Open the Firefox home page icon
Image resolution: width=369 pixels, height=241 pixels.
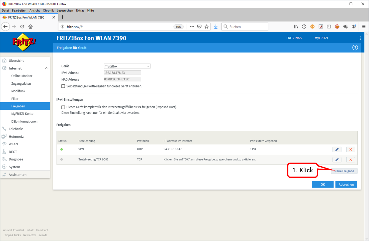[31, 26]
